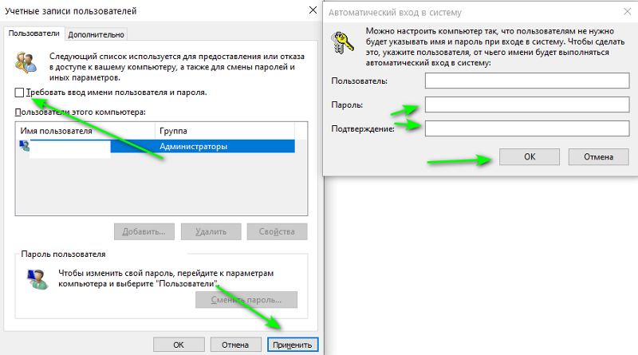Click the users icon beside list description
Viewport: 638px width, 355px height.
tap(26, 62)
